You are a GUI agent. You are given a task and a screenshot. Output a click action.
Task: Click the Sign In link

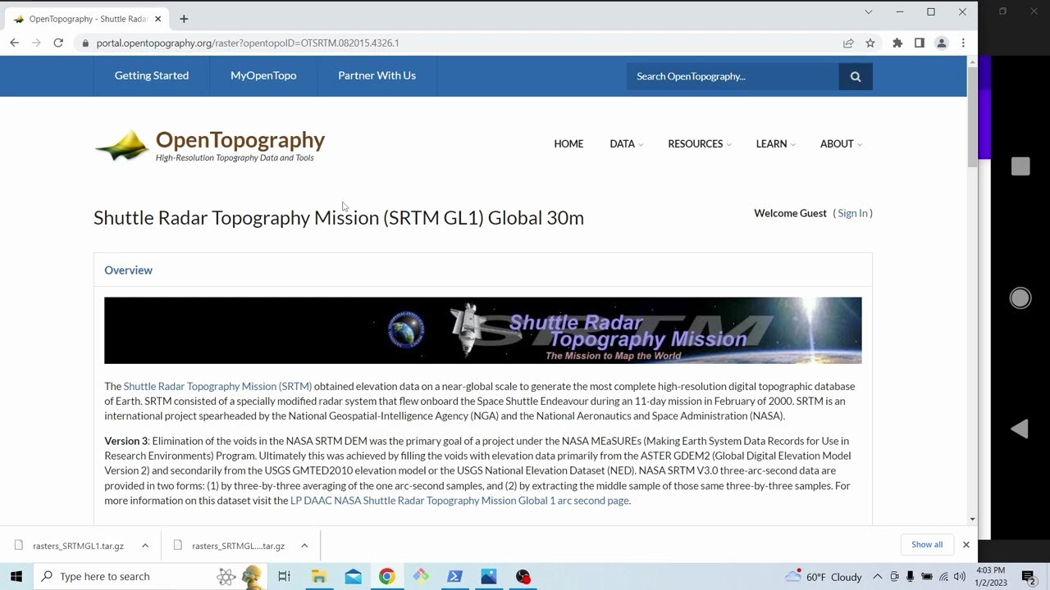852,213
